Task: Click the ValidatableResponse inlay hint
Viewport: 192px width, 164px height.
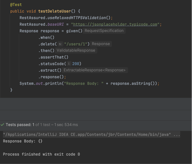Action: point(76,51)
